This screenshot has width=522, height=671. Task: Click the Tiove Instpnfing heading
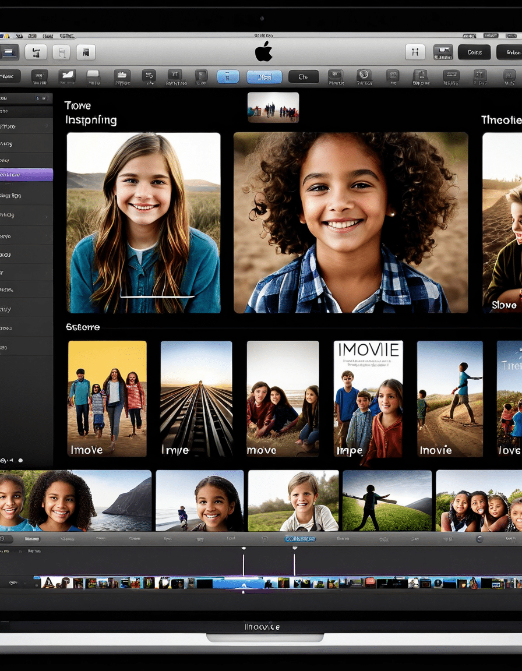pyautogui.click(x=90, y=113)
